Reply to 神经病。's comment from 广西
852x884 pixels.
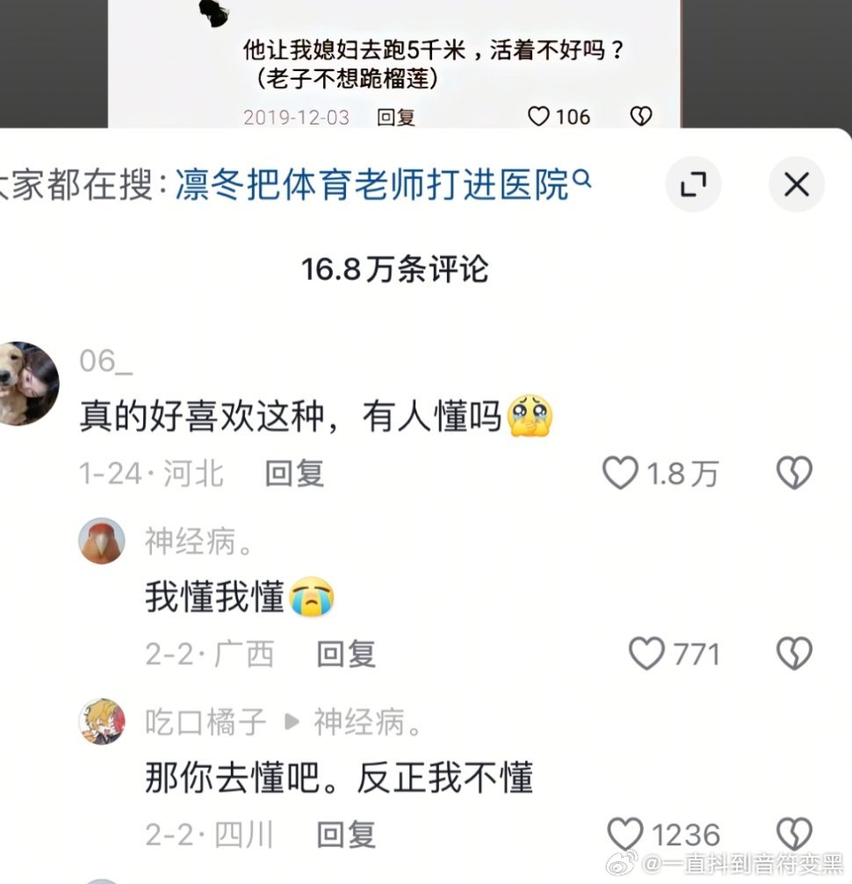point(346,654)
